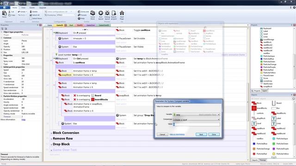296x166 pixels.
Task: Open the Comparison dropdown in the dialog
Action: pyautogui.click(x=197, y=120)
